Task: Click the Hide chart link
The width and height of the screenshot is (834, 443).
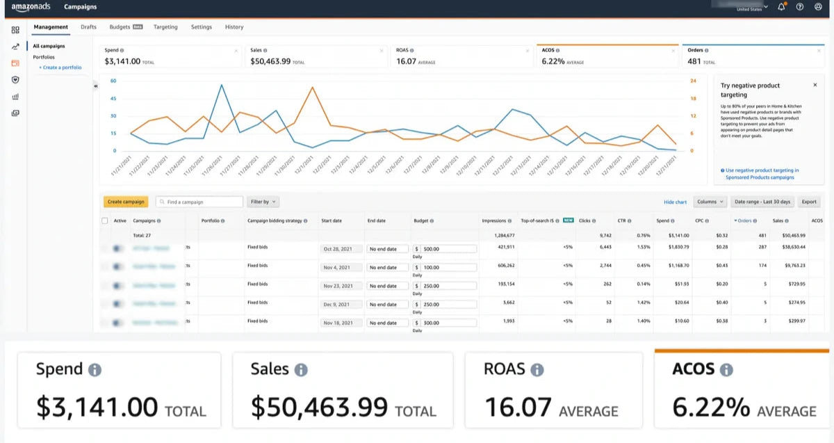Action: click(675, 202)
